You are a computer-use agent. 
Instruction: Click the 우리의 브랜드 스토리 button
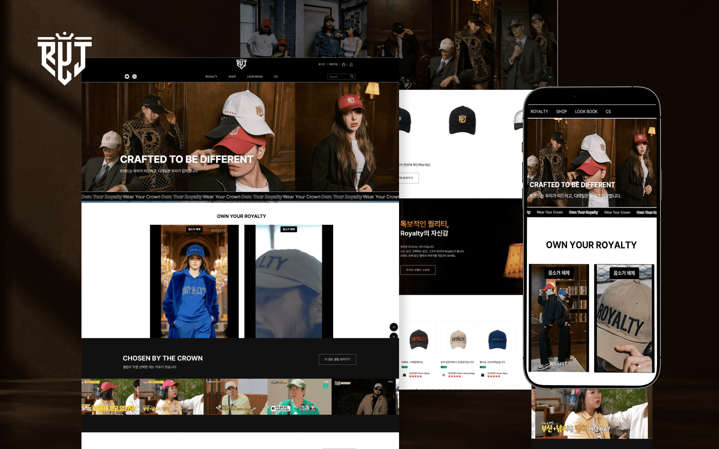[x=418, y=270]
